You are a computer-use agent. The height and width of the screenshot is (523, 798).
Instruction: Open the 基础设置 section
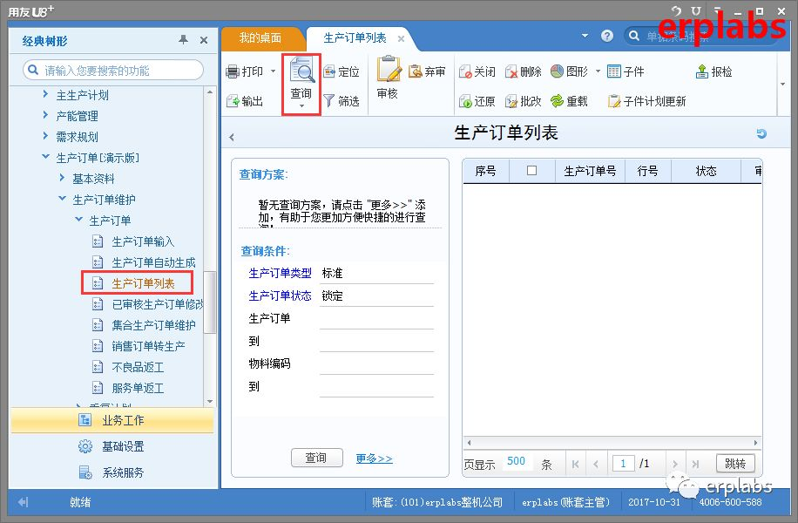click(112, 446)
